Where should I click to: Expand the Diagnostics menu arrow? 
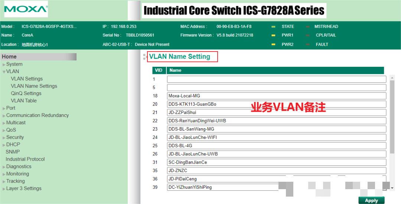pos(4,167)
